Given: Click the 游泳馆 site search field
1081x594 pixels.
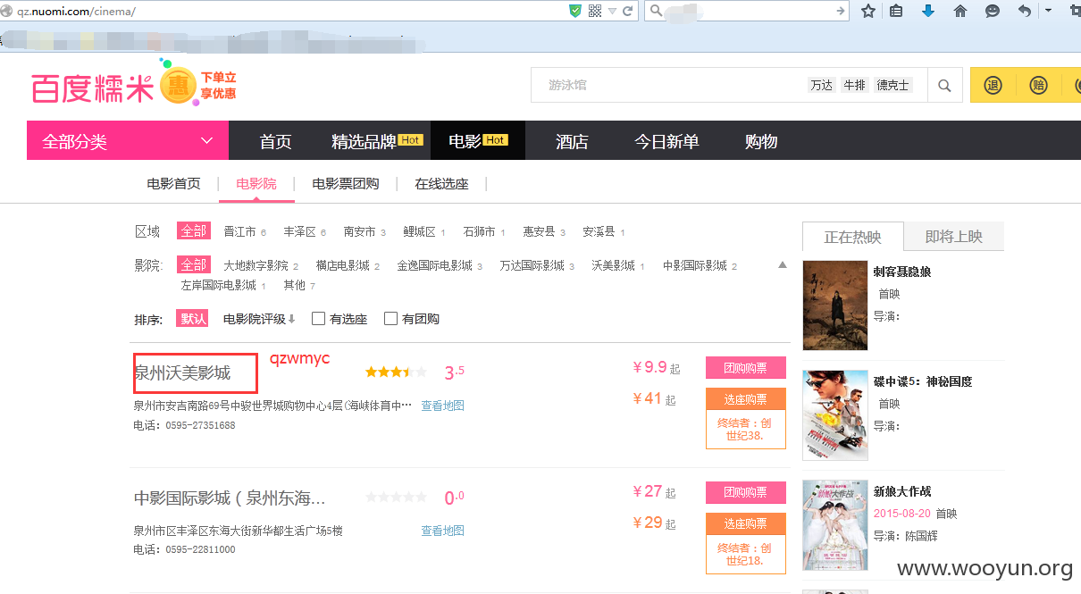Looking at the screenshot, I should (x=670, y=86).
